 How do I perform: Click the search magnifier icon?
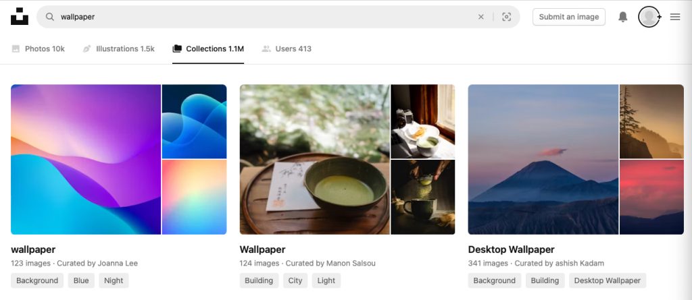click(50, 17)
